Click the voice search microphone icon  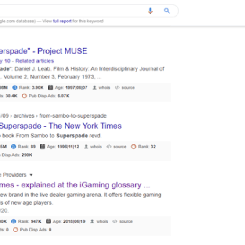click(150, 11)
